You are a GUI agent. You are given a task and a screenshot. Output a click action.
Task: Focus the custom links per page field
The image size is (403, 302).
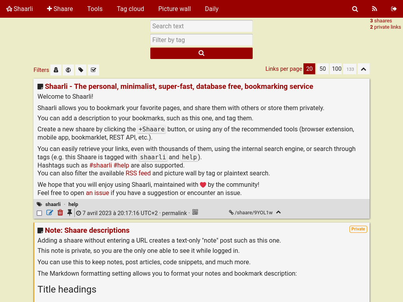(x=350, y=69)
